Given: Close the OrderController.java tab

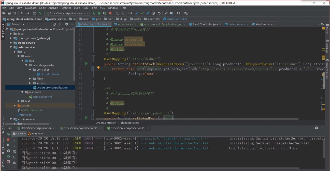Looking at the screenshot, I should click(x=109, y=24).
